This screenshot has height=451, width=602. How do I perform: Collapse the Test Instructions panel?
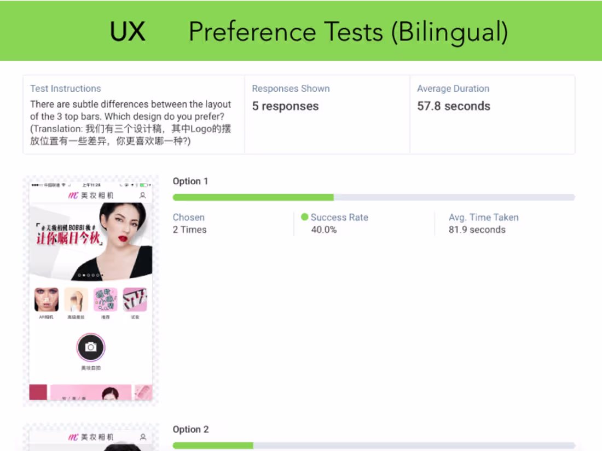65,88
